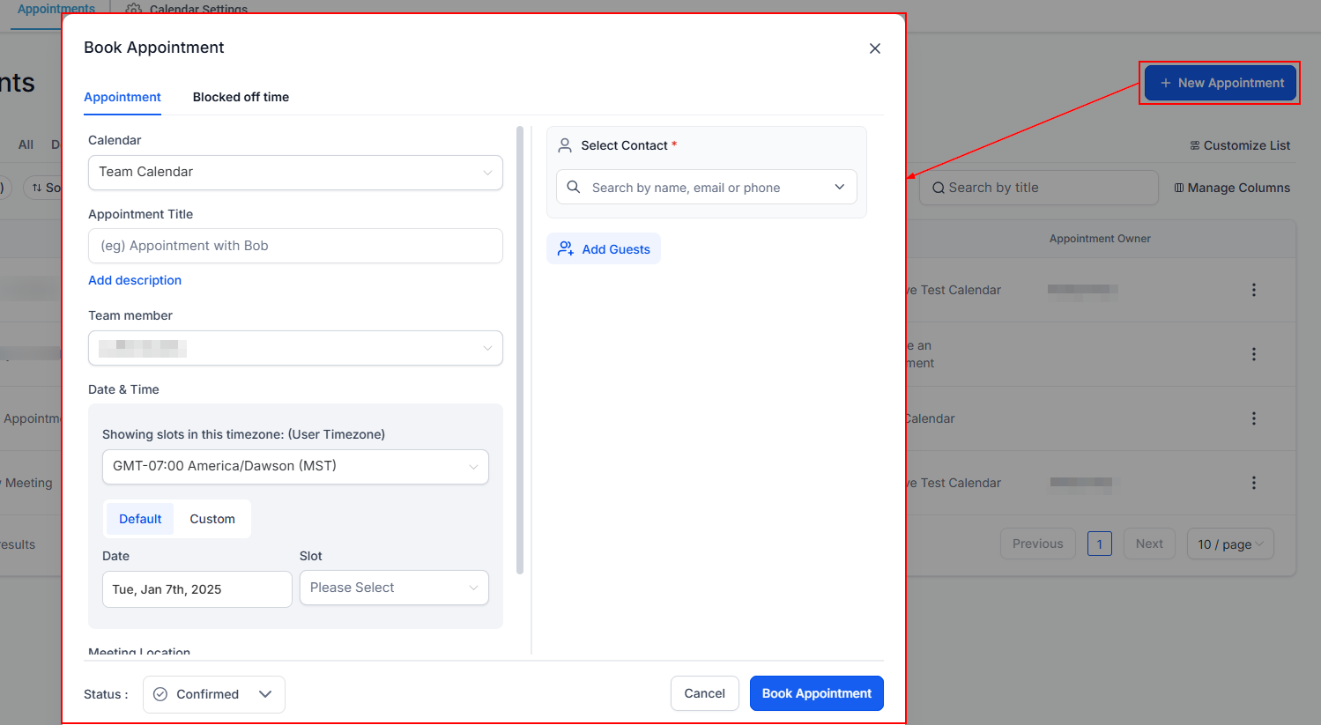Open Manage Columns

(x=1231, y=188)
